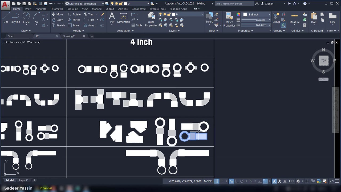The height and width of the screenshot is (192, 341).
Task: Toggle object snap tracking in status bar
Action: coord(259,181)
